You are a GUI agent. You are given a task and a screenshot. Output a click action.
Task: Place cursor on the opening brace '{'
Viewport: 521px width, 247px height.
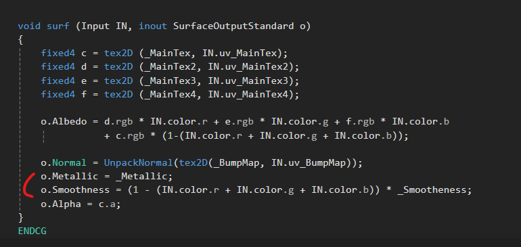[20, 40]
